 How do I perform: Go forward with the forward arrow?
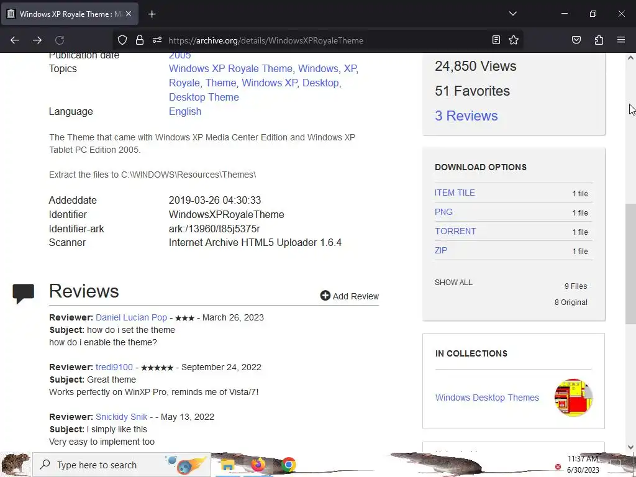coord(37,40)
